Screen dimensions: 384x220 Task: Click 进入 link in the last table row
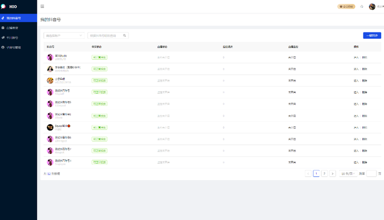click(356, 162)
